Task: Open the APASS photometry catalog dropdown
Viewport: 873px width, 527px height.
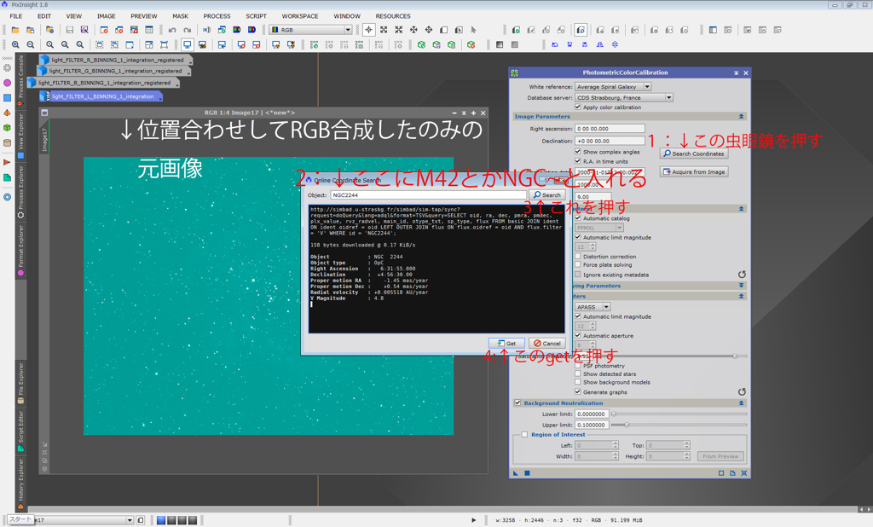Action: (x=593, y=307)
